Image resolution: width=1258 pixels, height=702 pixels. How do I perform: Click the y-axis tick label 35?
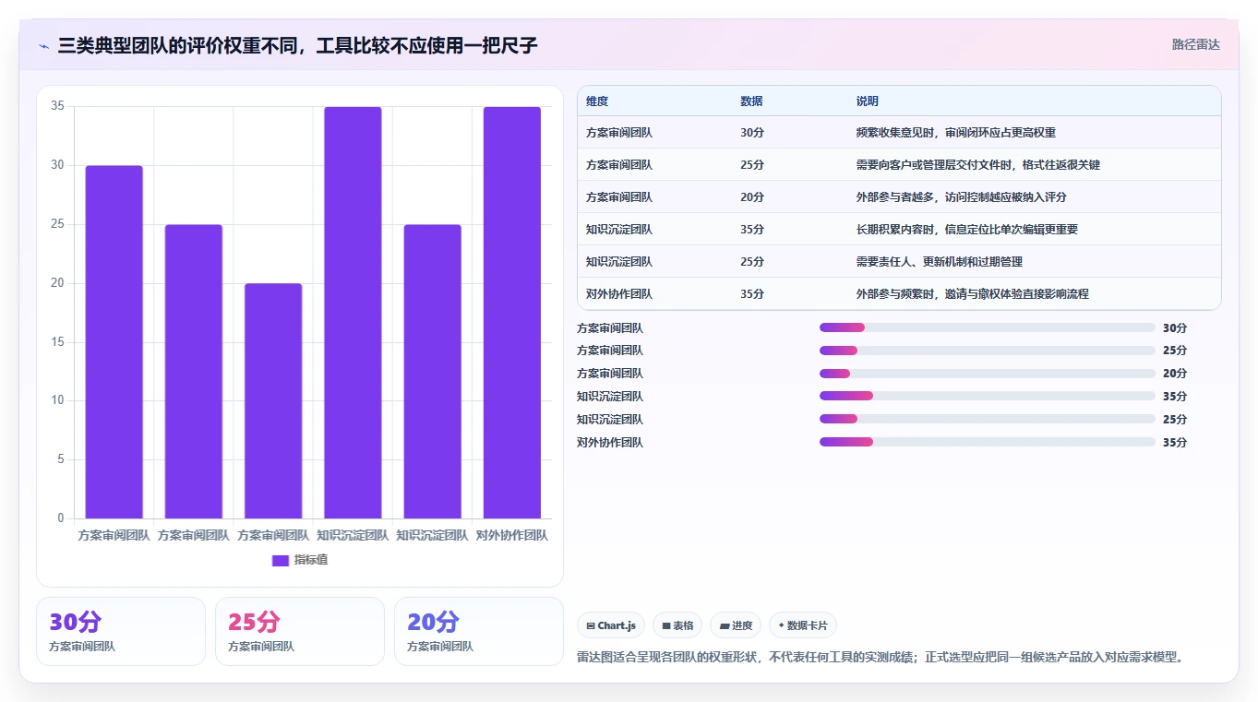pyautogui.click(x=57, y=106)
